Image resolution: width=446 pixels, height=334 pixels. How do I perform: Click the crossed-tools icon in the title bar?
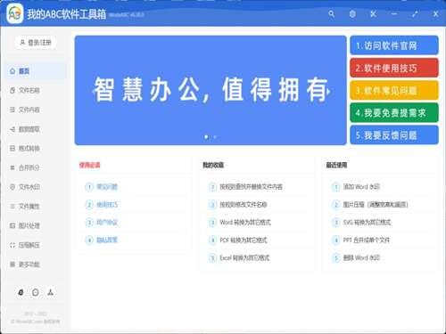tap(373, 13)
